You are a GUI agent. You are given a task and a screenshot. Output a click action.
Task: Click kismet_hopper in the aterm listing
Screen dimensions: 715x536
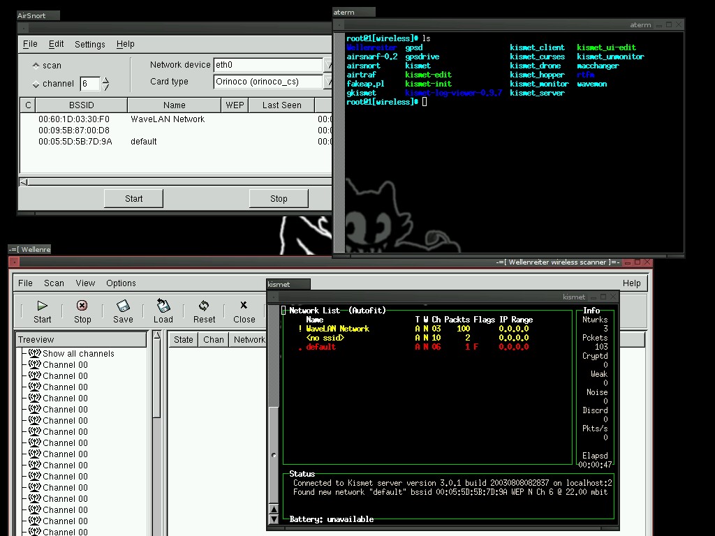537,75
